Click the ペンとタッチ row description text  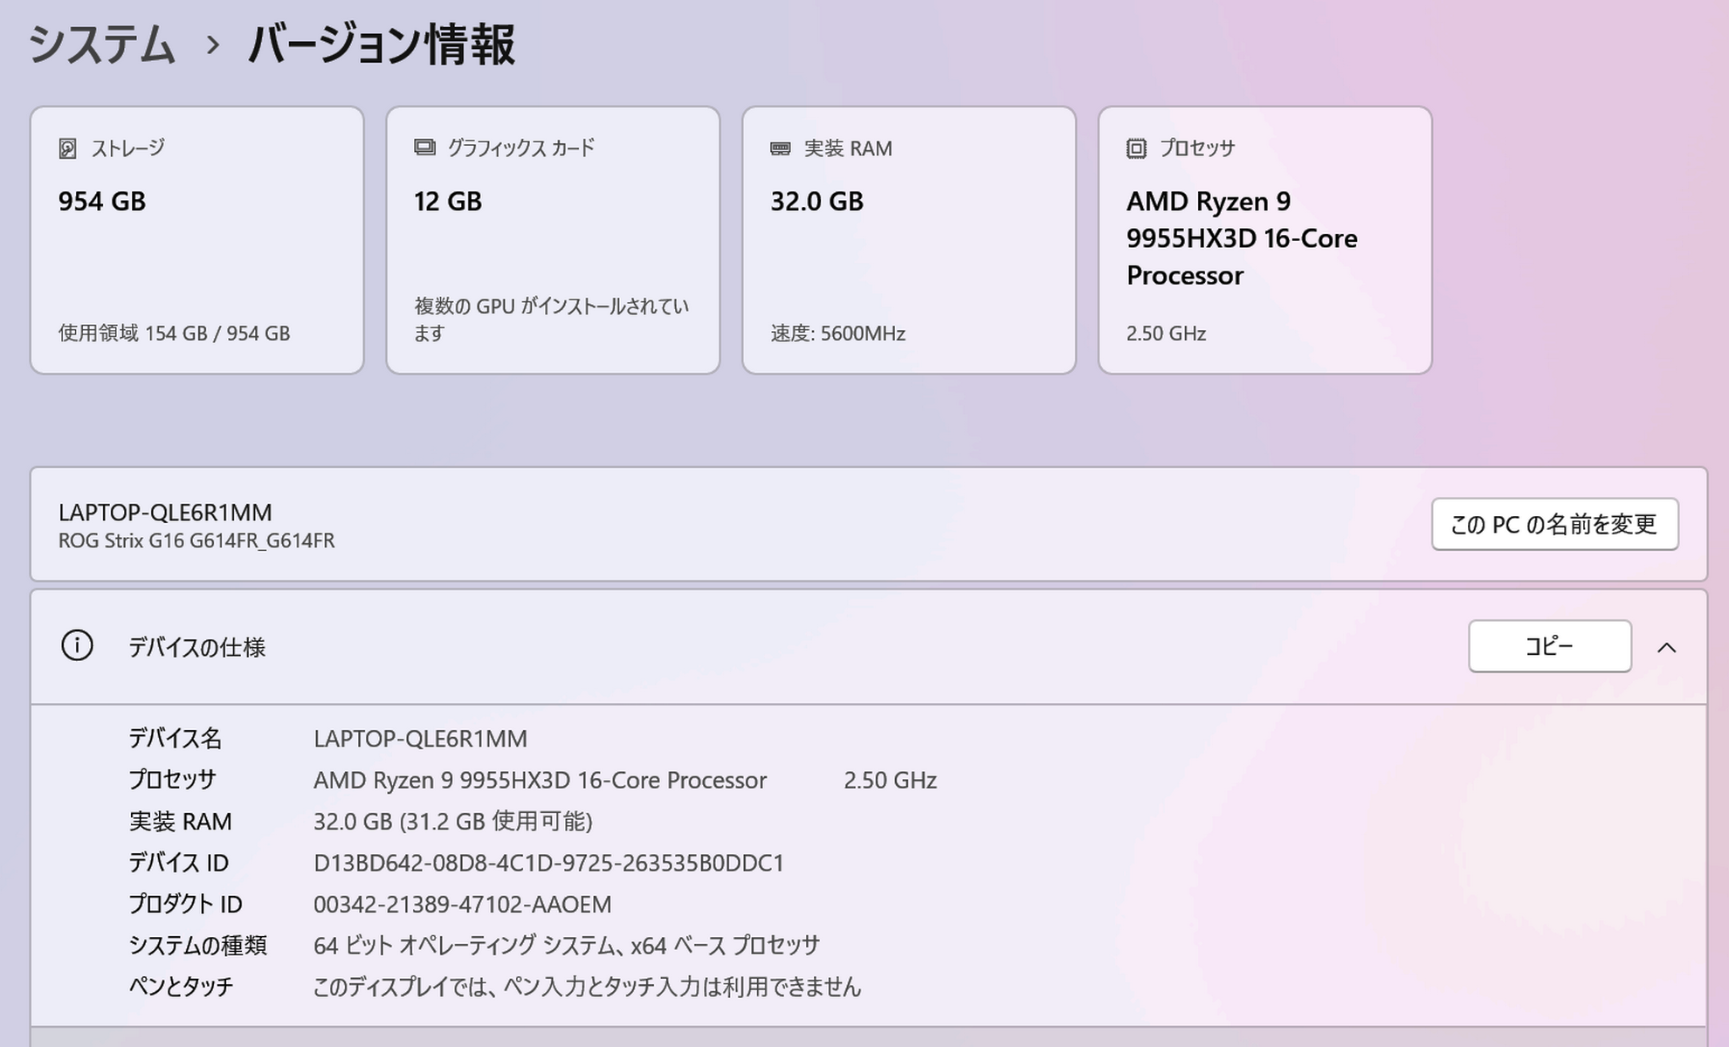[x=587, y=987]
